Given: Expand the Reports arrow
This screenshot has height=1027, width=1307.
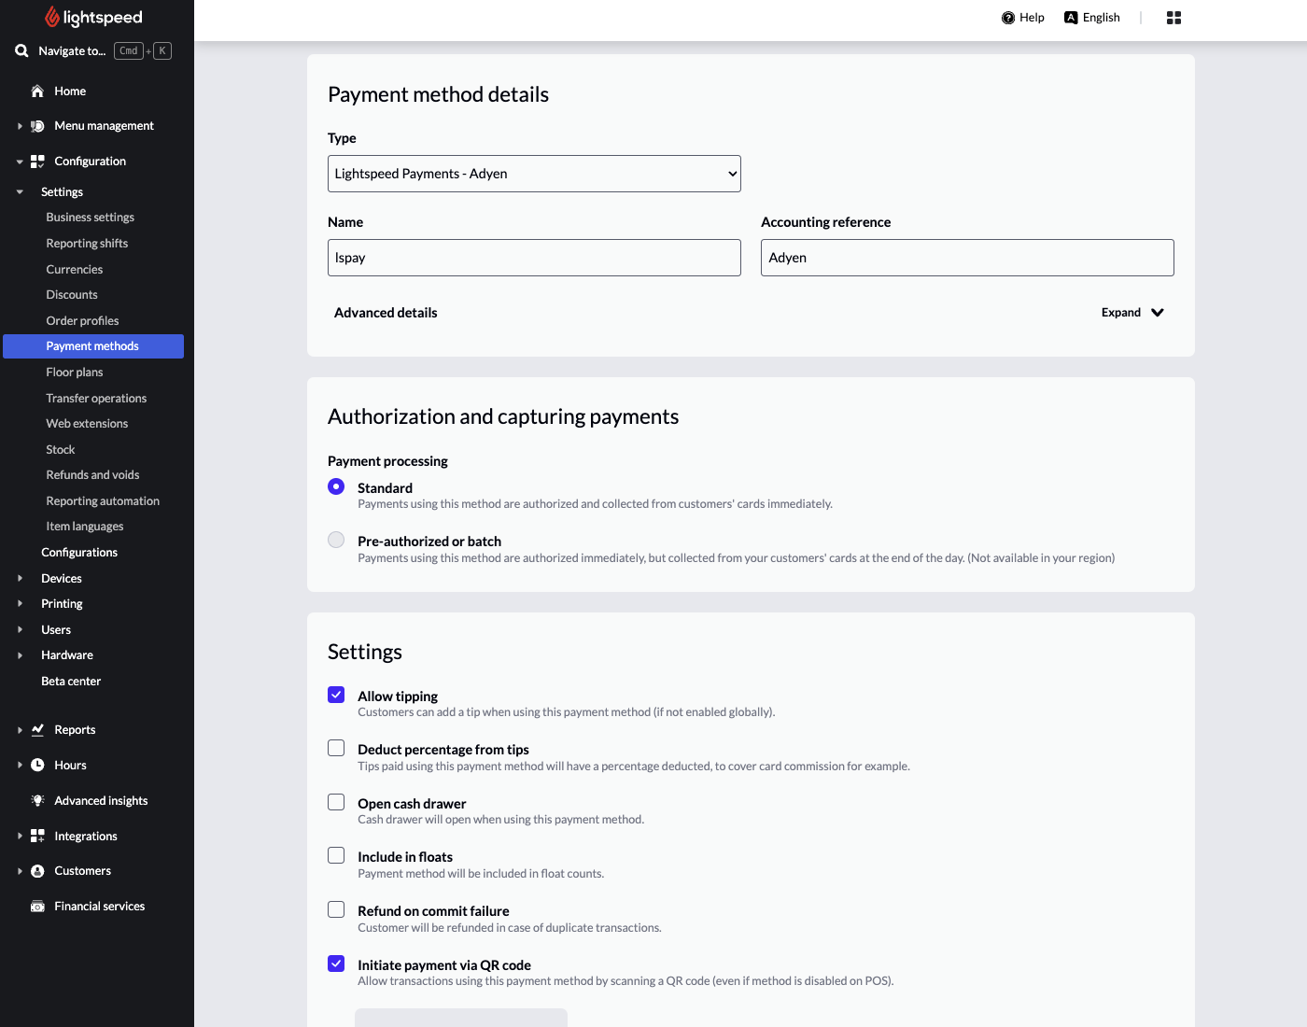Looking at the screenshot, I should tap(20, 730).
